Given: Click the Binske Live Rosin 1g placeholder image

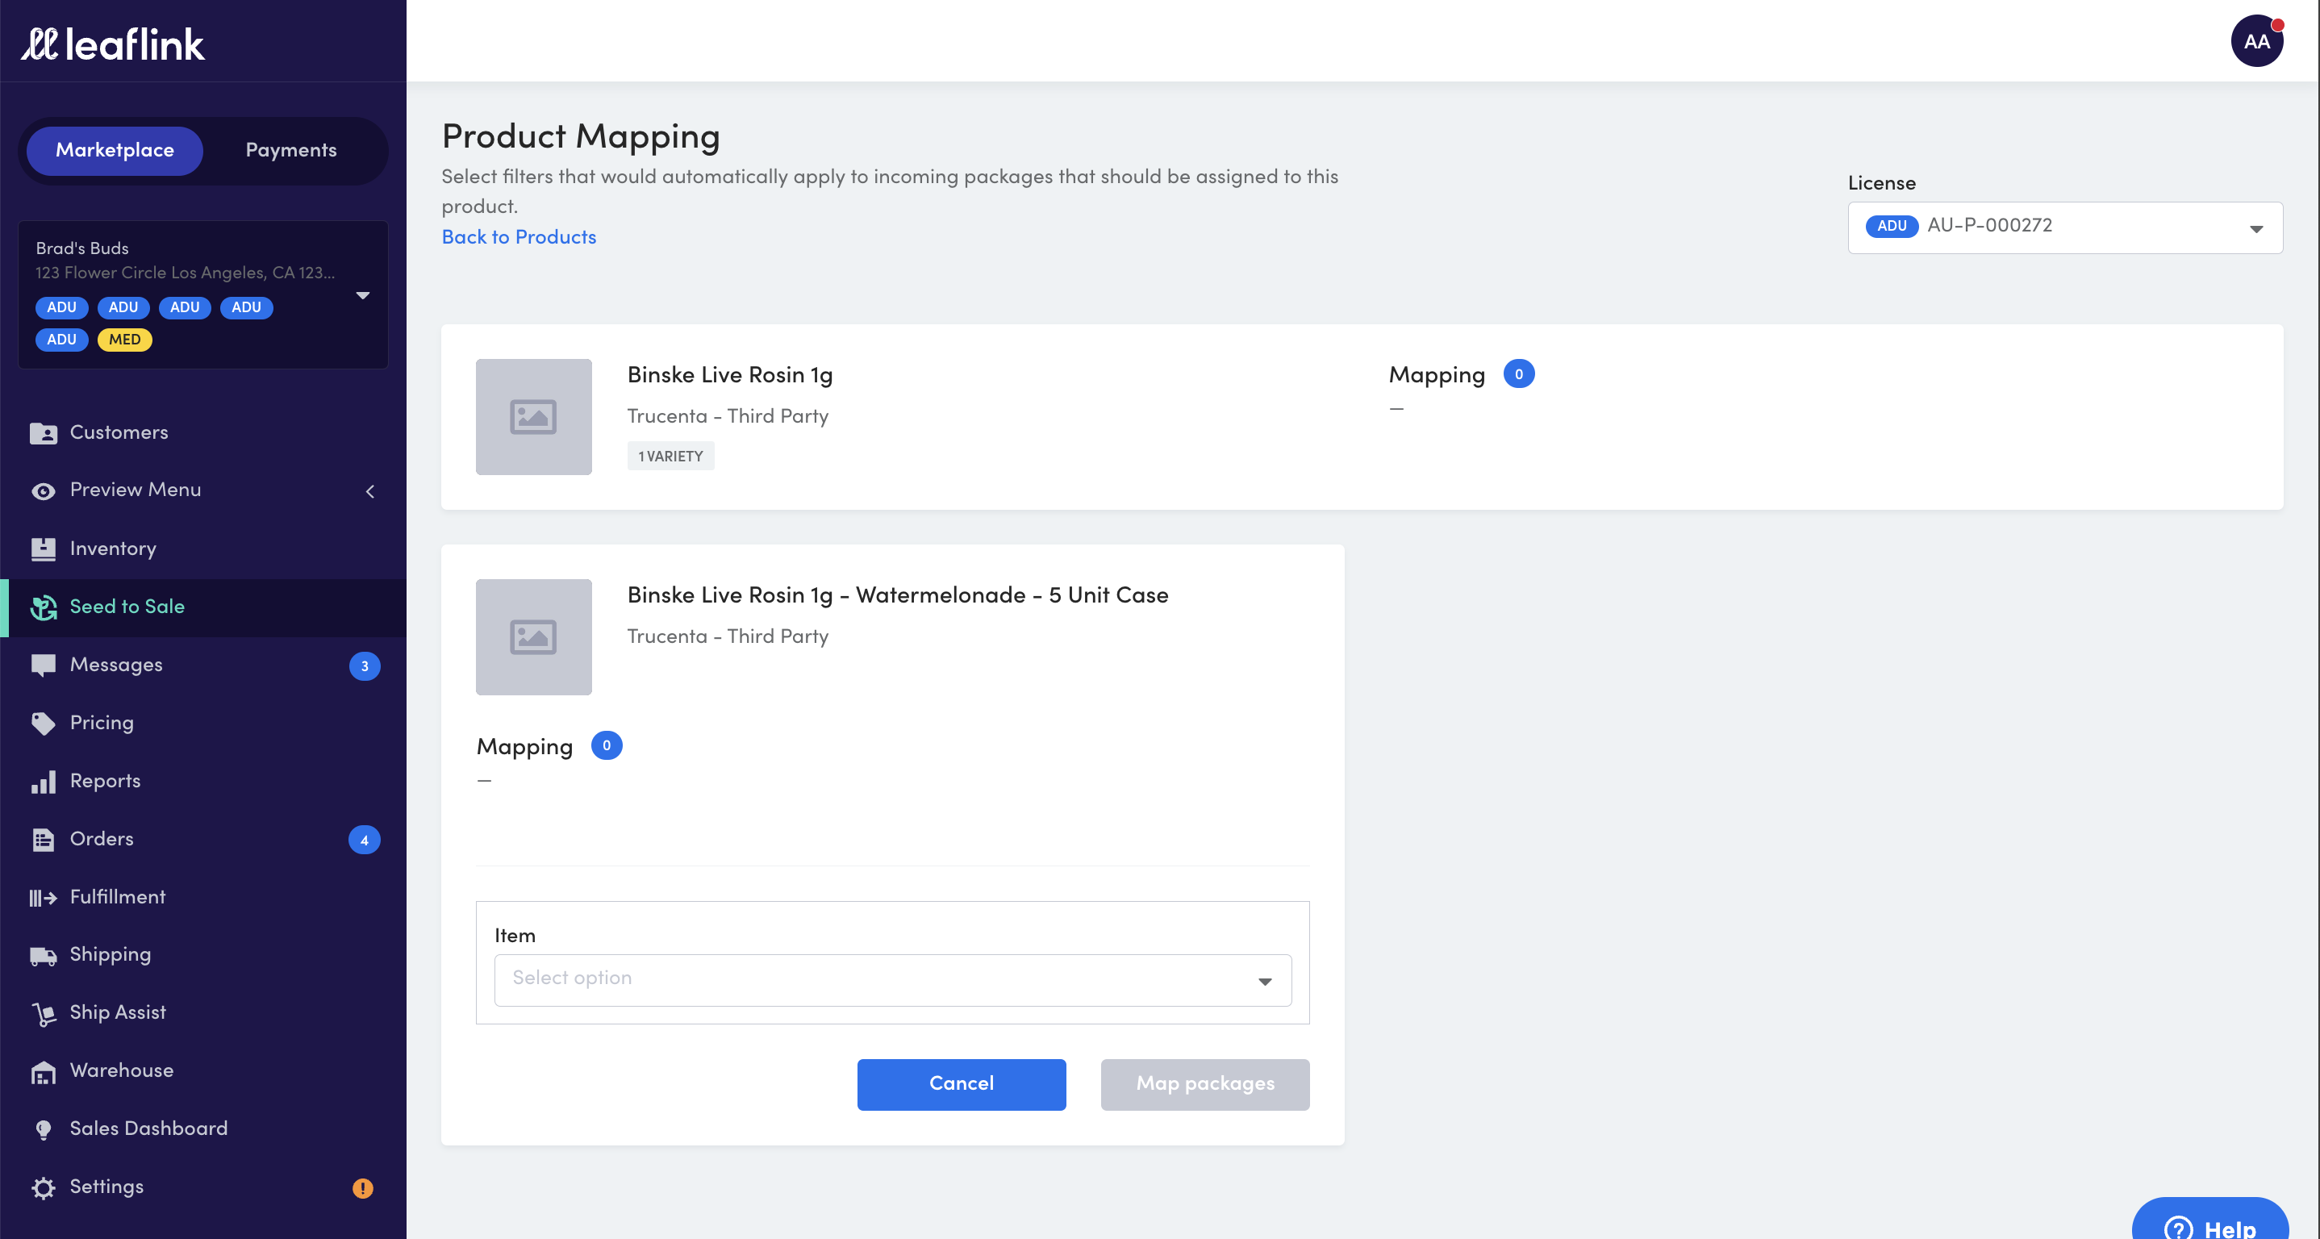Looking at the screenshot, I should coord(533,417).
